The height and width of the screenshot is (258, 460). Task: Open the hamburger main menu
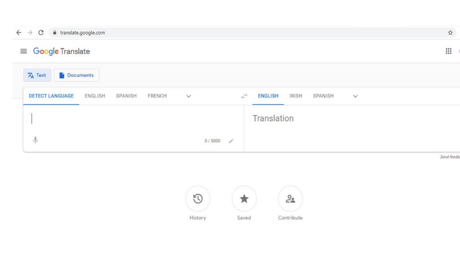point(23,51)
